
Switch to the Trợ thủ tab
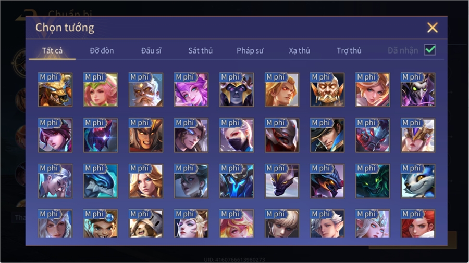(349, 51)
